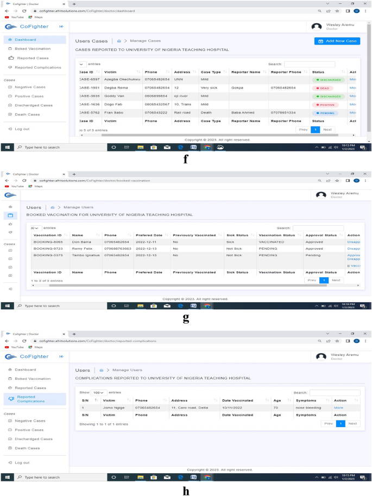Click the CoFighter logo in collapsed sidebar
The height and width of the screenshot is (496, 372).
10,195
